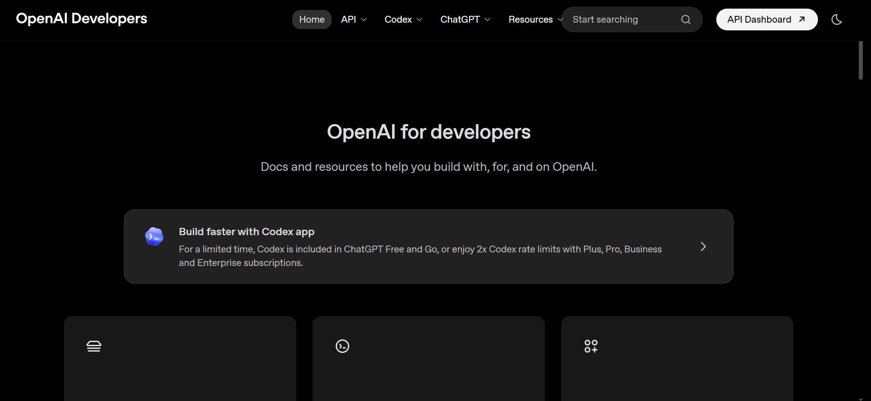Open the card with stacked layers icon
Screen dimensions: 871x401
180,358
